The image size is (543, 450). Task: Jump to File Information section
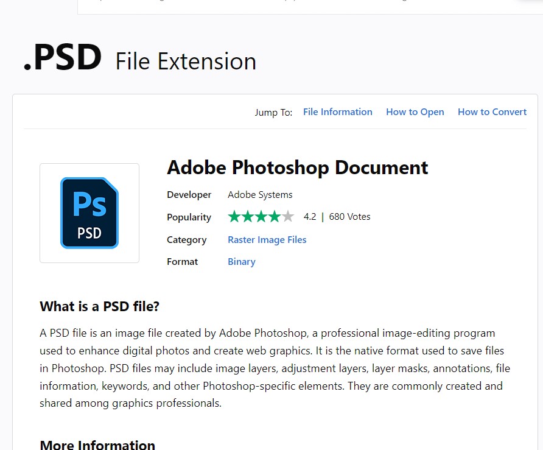pyautogui.click(x=338, y=112)
